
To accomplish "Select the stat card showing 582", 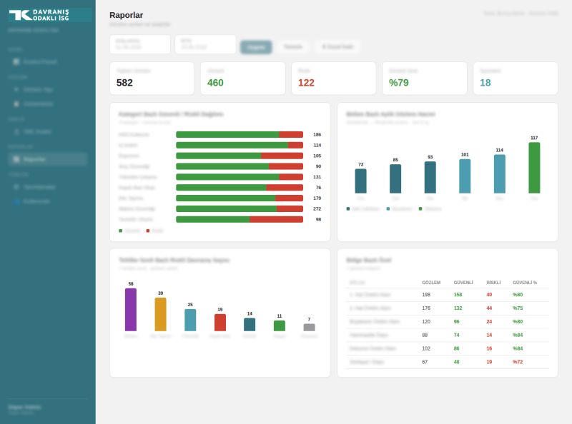I will (152, 79).
